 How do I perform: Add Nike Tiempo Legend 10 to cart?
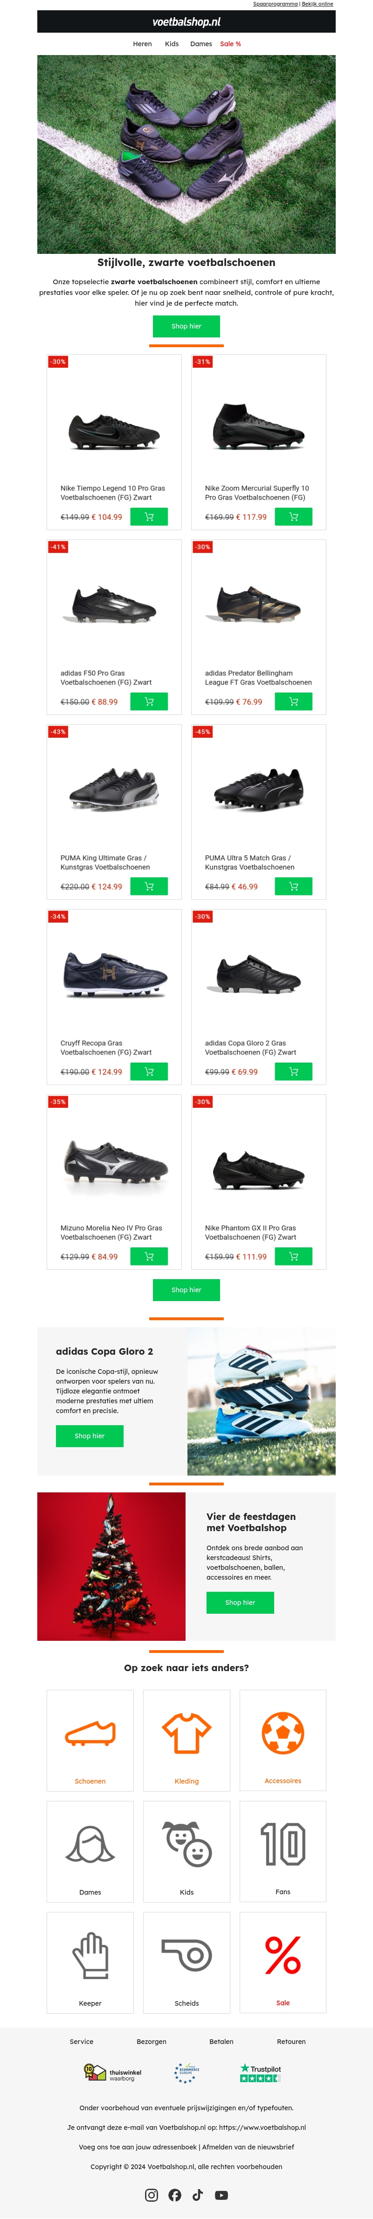(x=149, y=517)
